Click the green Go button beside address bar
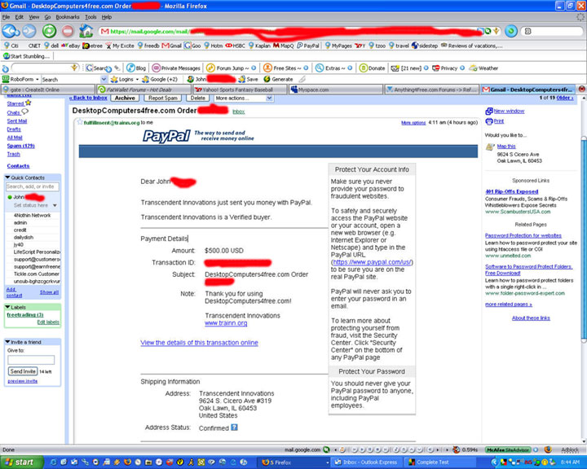 [511, 31]
